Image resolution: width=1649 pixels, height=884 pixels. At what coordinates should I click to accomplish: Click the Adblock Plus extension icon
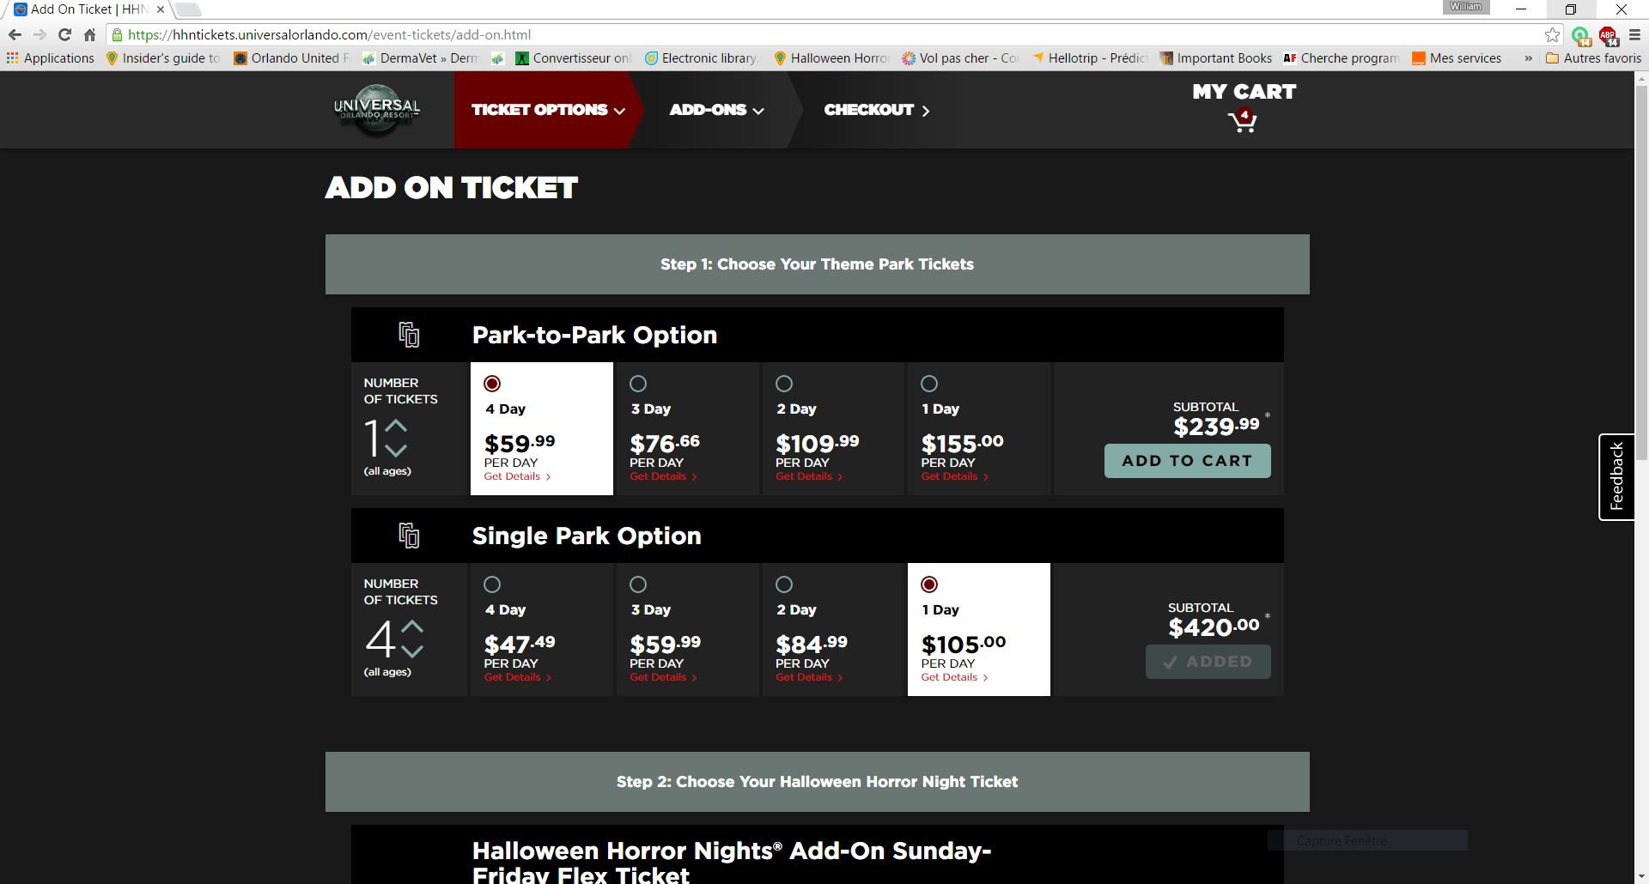click(1607, 35)
